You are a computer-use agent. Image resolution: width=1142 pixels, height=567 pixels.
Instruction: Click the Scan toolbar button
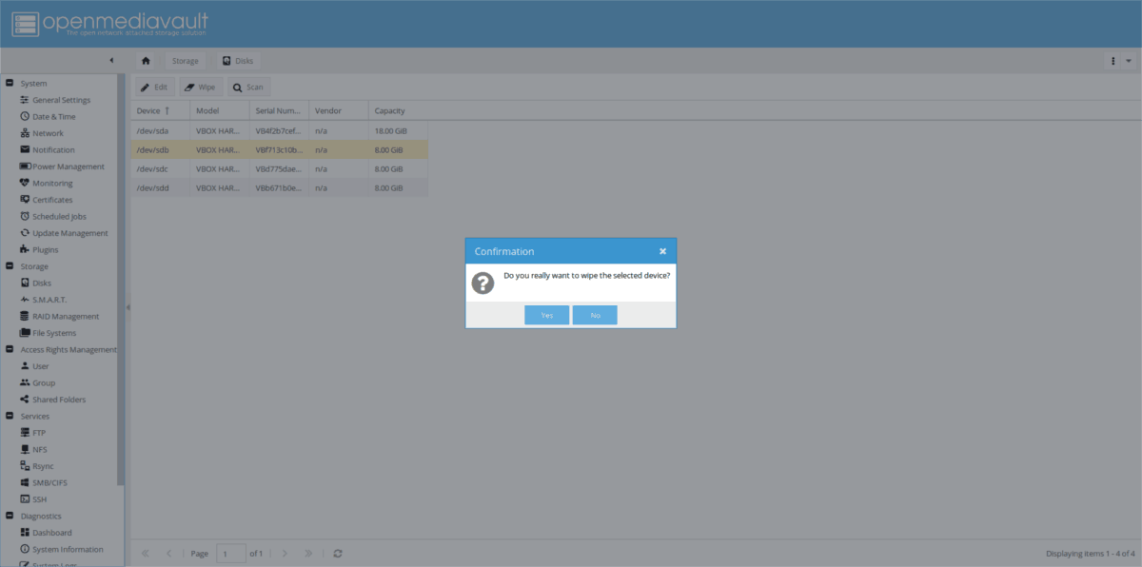247,86
